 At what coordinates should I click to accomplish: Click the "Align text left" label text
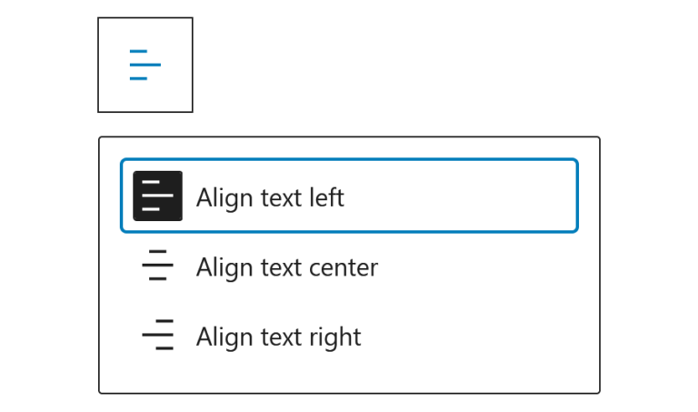coord(270,197)
